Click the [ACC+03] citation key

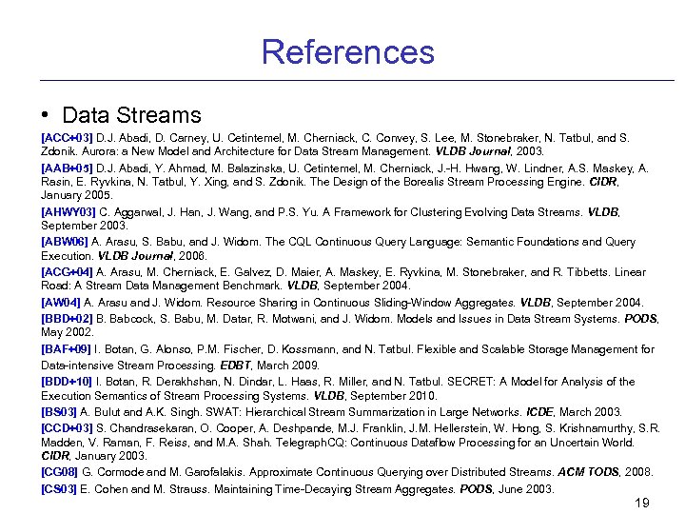(67, 138)
